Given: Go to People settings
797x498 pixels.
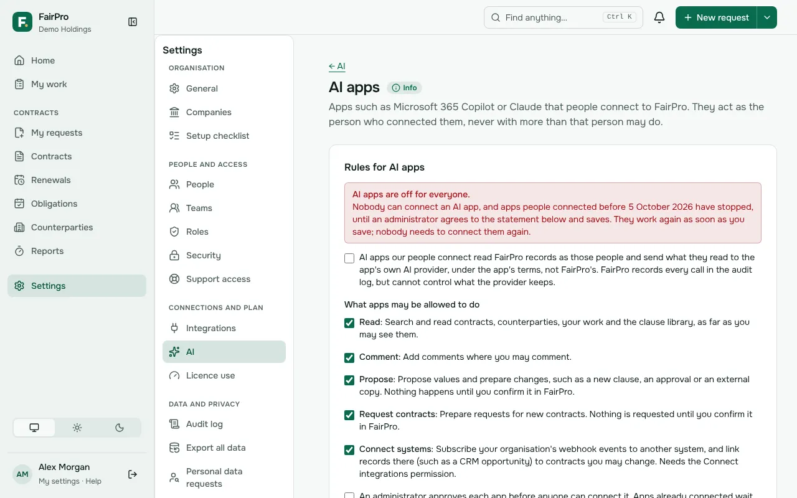Looking at the screenshot, I should [x=224, y=184].
